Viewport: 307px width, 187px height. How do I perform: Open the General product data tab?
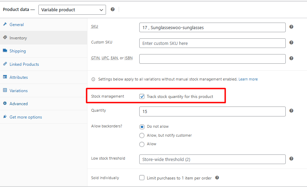[x=16, y=25]
